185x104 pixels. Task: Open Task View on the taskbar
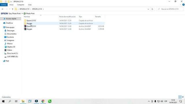pyautogui.click(x=16, y=101)
